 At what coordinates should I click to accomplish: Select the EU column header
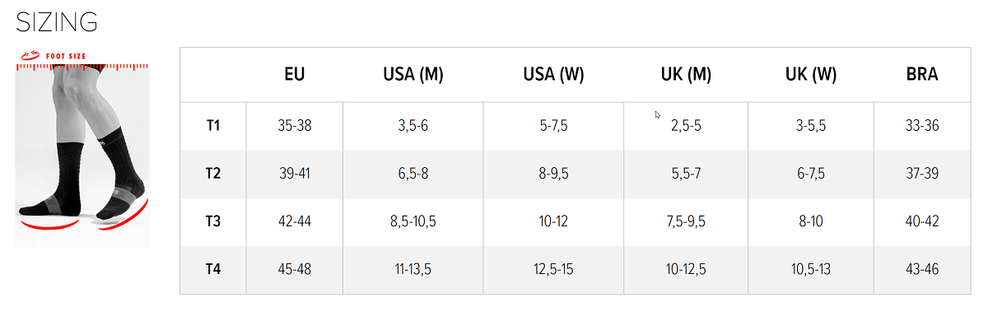point(295,75)
